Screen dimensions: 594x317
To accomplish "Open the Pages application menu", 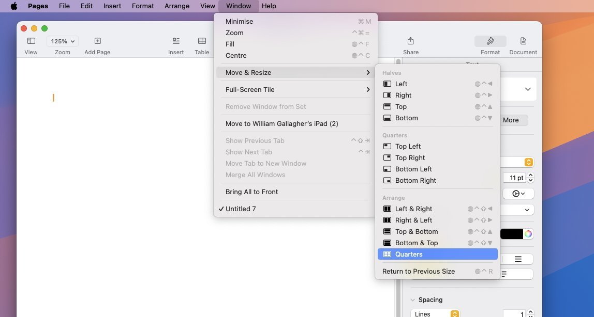I will pyautogui.click(x=38, y=6).
